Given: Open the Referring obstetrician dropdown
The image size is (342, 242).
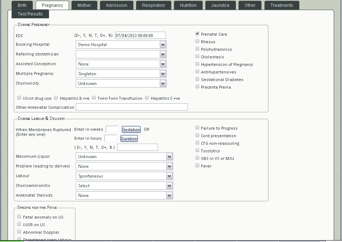Looking at the screenshot, I should tap(121, 54).
